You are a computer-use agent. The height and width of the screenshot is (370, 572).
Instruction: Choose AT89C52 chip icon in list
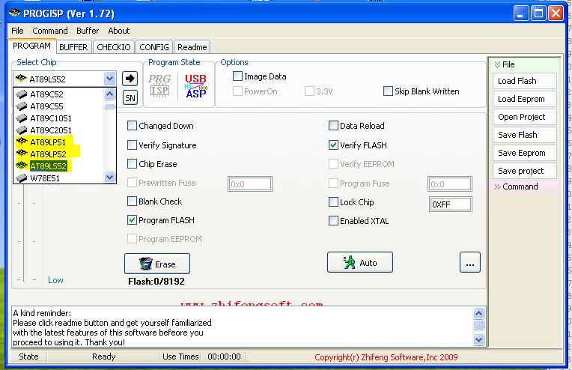[x=22, y=94]
